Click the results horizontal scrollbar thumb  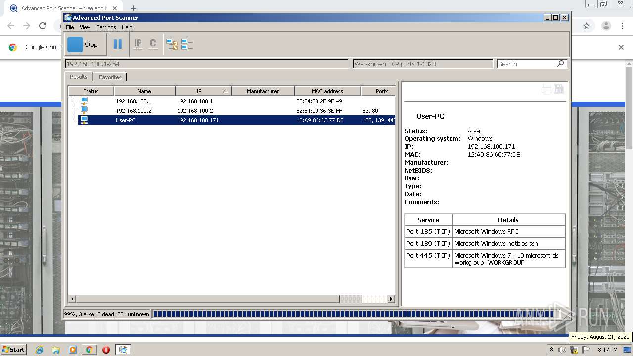208,299
